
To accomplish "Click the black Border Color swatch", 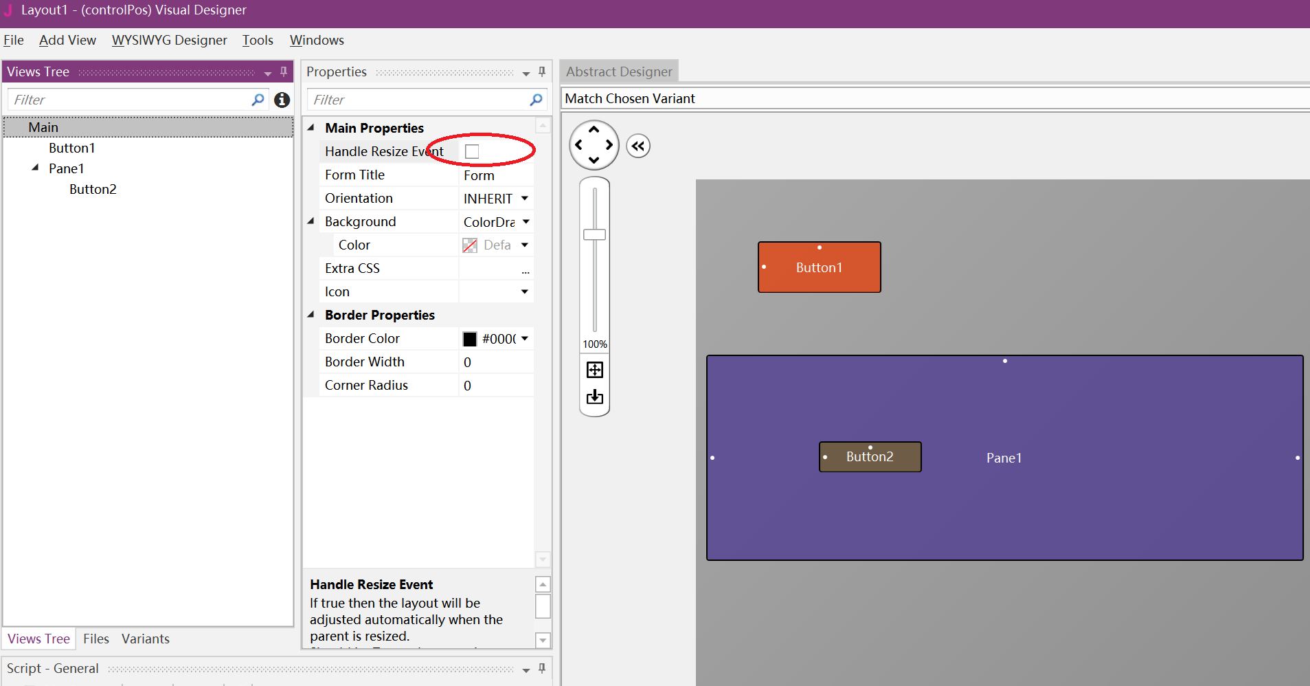I will pyautogui.click(x=470, y=339).
